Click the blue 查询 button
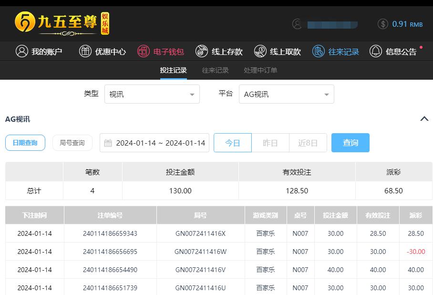The width and height of the screenshot is (433, 295). click(x=350, y=143)
